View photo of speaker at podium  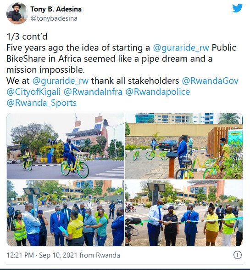click(x=184, y=146)
